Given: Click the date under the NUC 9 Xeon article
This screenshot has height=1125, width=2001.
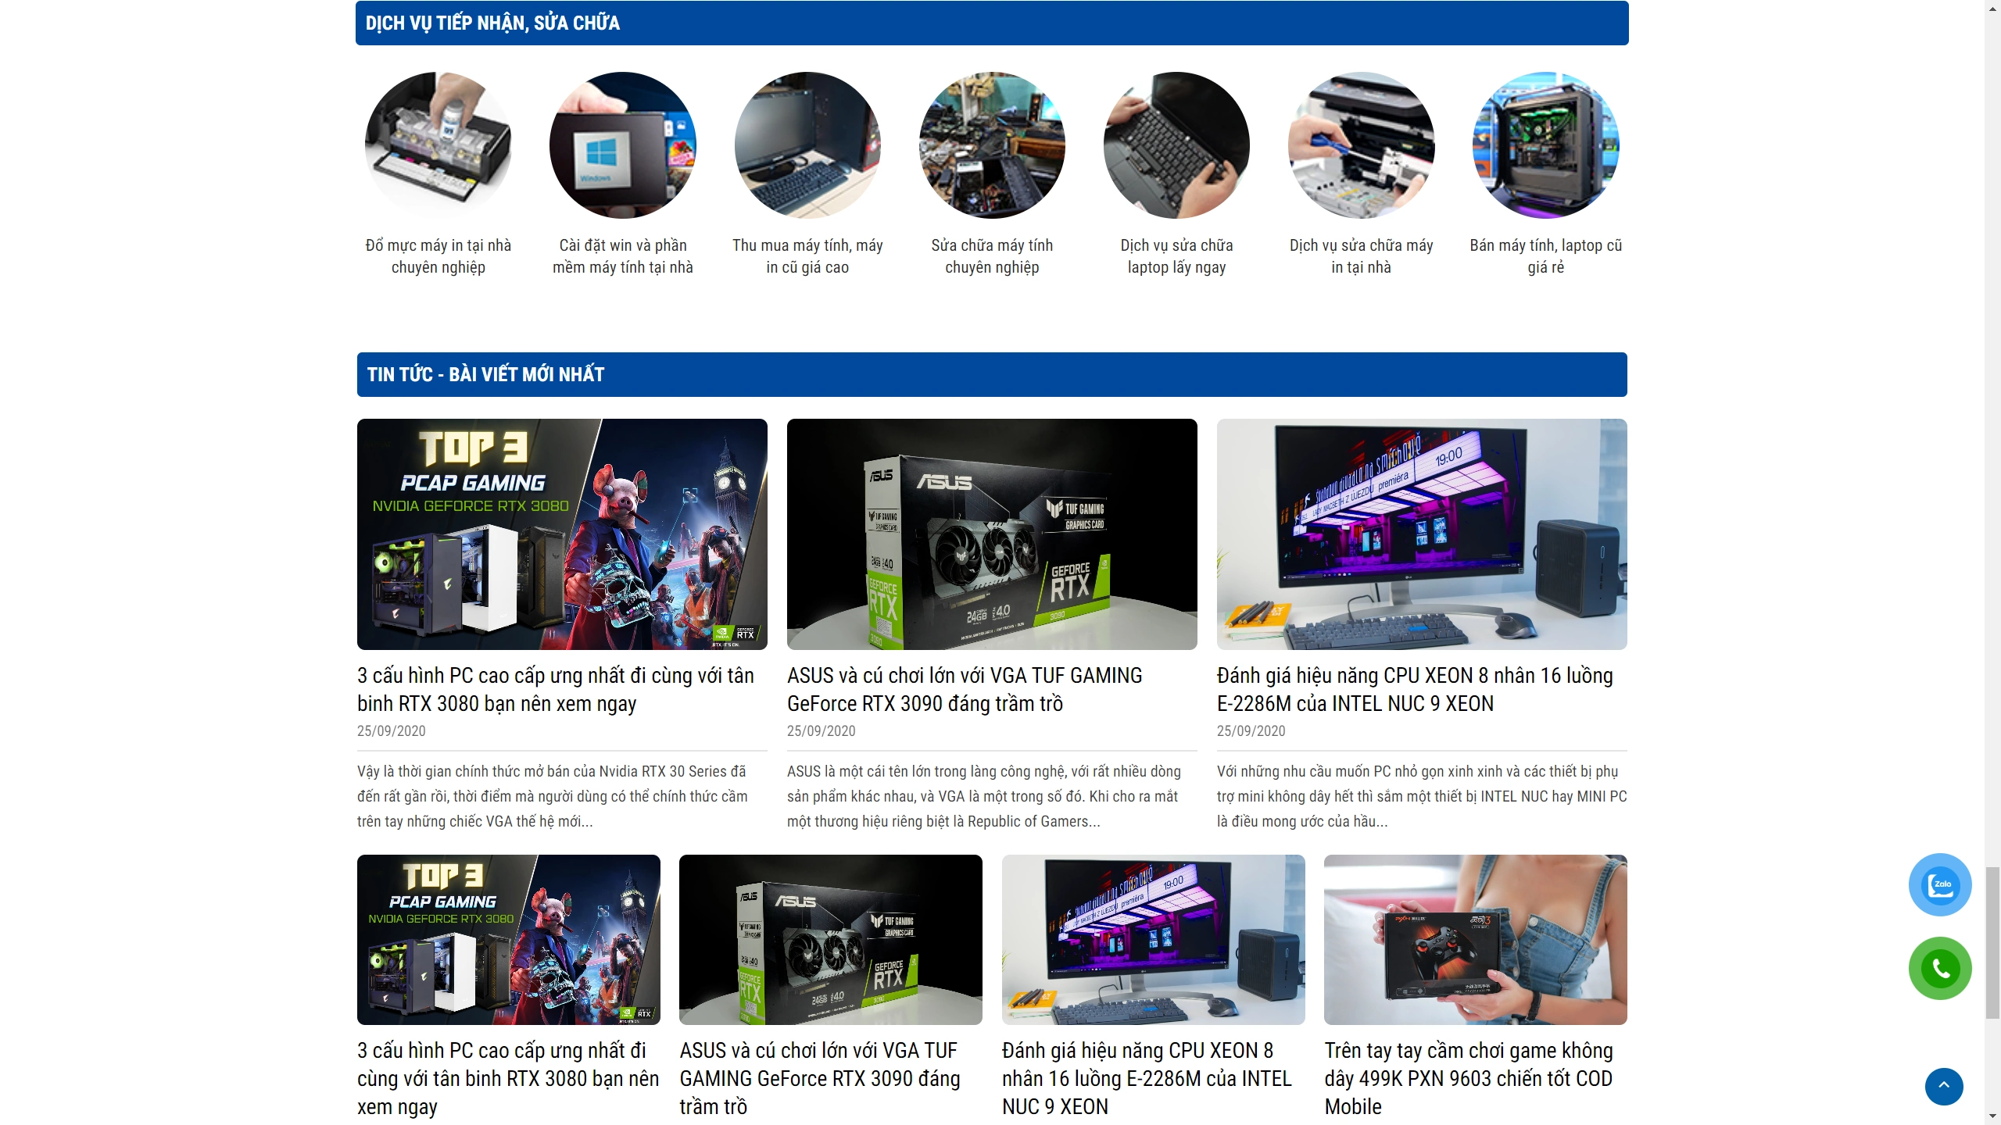Looking at the screenshot, I should point(1251,731).
